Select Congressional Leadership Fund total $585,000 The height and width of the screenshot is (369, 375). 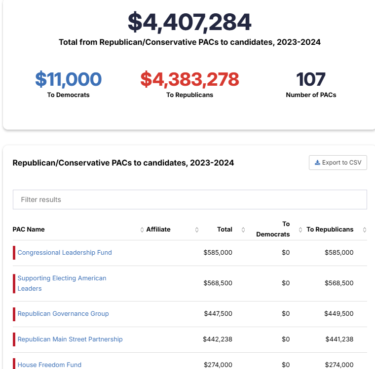click(218, 252)
